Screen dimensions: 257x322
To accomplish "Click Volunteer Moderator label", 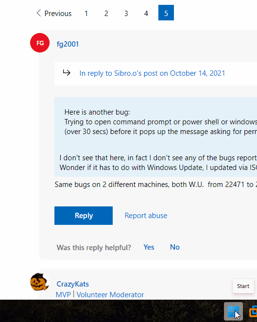I will (x=110, y=295).
